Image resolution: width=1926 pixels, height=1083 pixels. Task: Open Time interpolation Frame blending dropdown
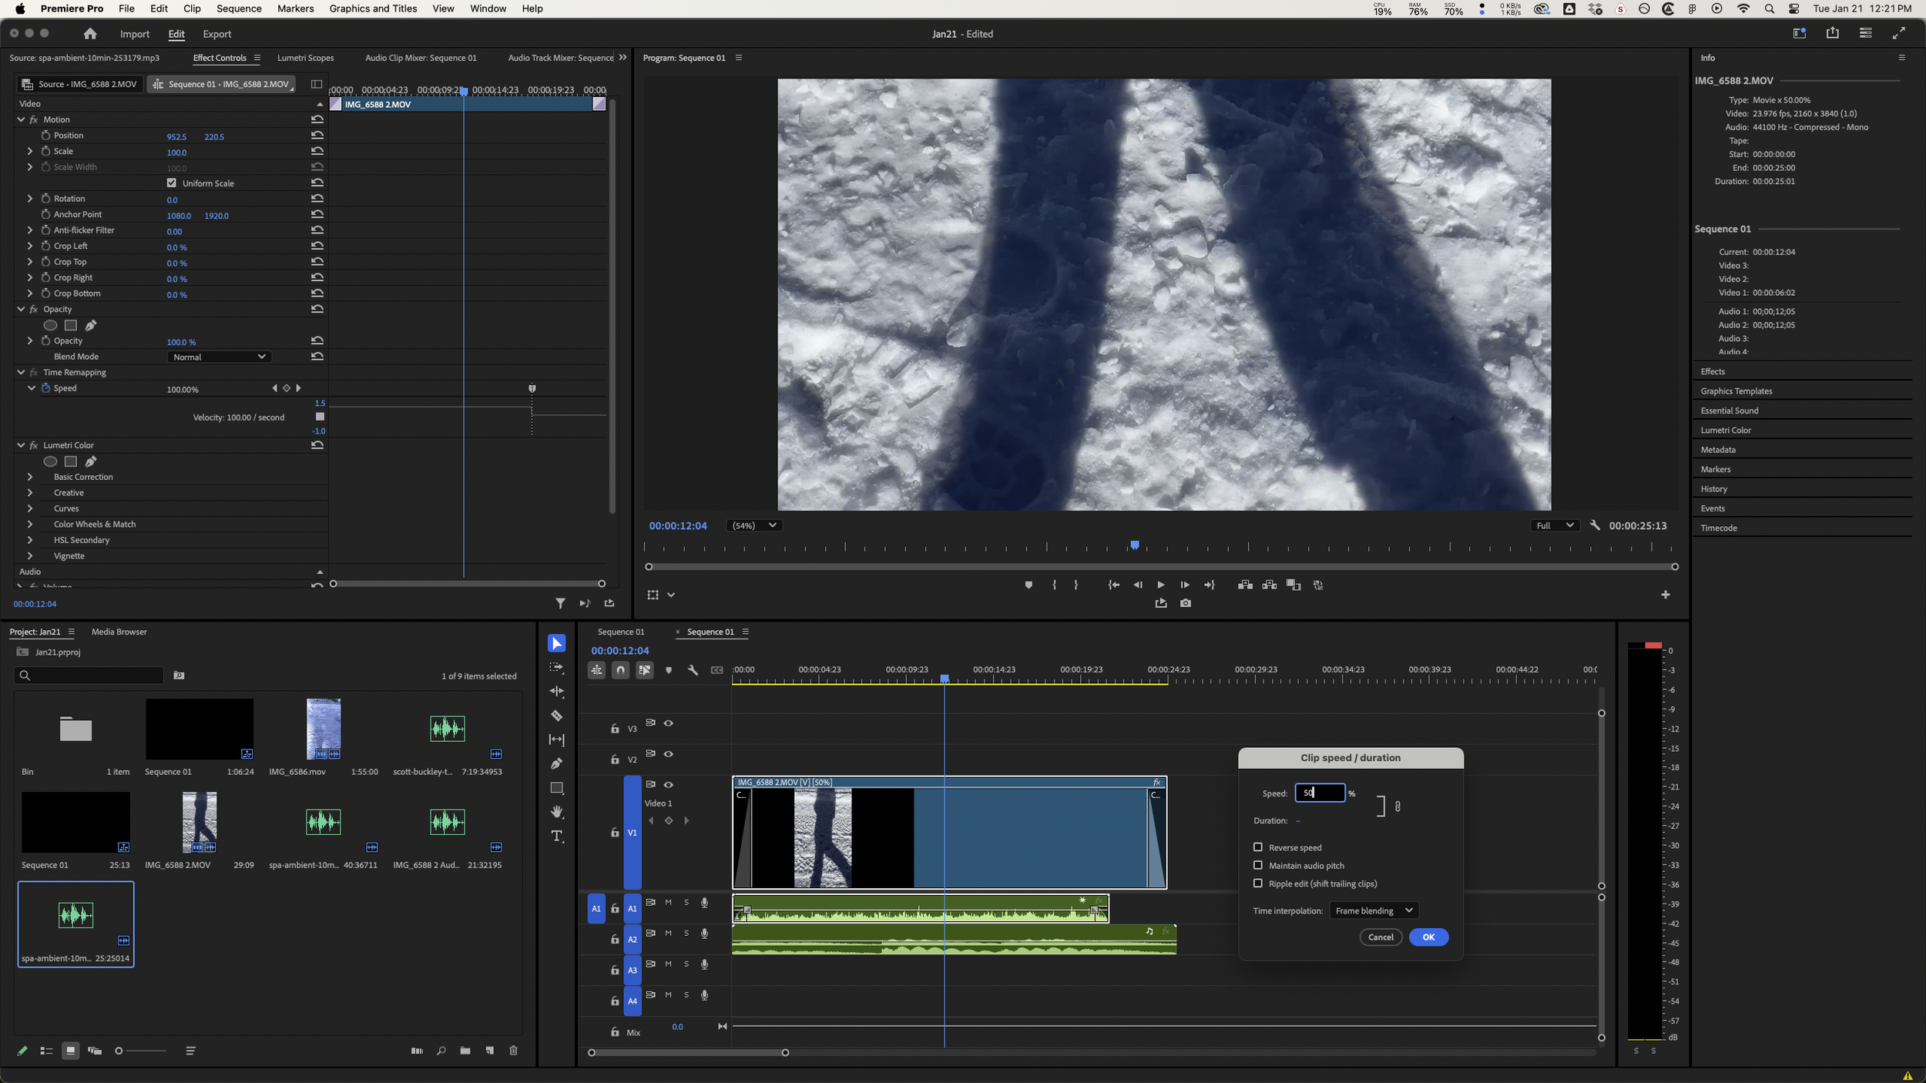click(x=1374, y=910)
